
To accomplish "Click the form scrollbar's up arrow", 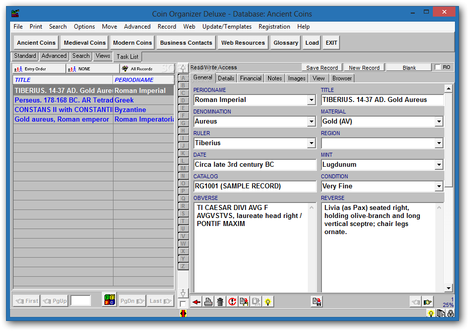I will tap(448, 88).
